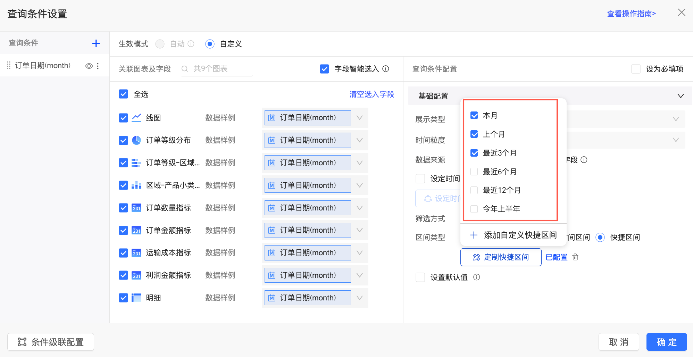
Task: Enable the 设置默认值 checkbox
Action: pos(420,277)
